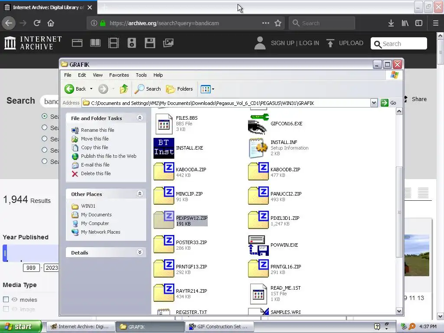
Task: Open Internet Archive video film icon
Action: point(113,43)
